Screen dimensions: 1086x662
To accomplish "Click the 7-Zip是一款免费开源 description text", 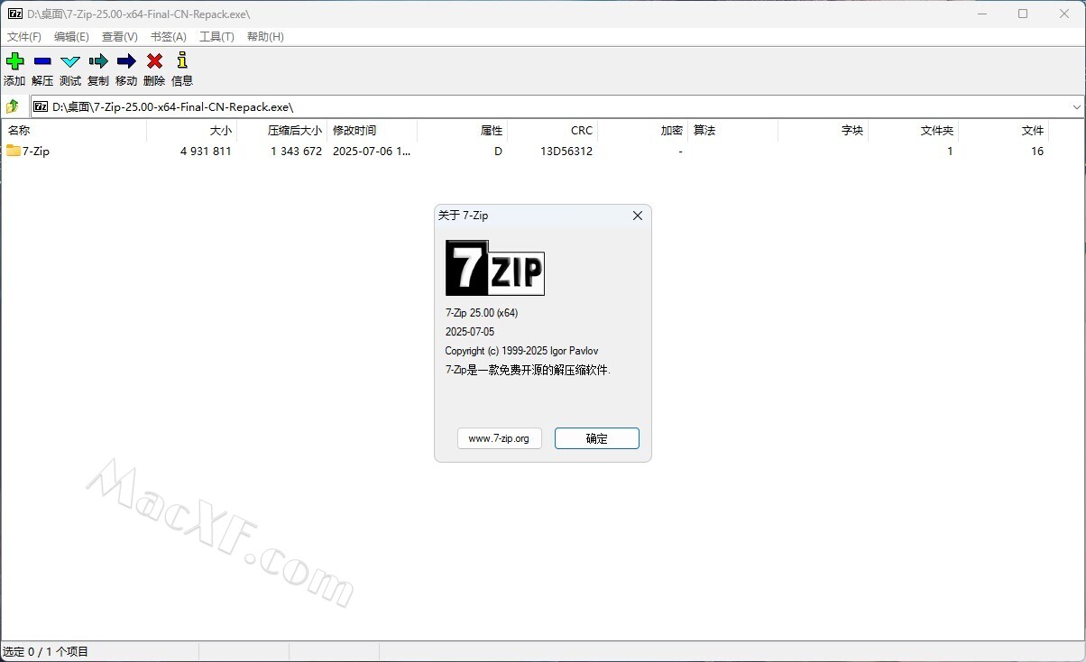I will pyautogui.click(x=528, y=370).
